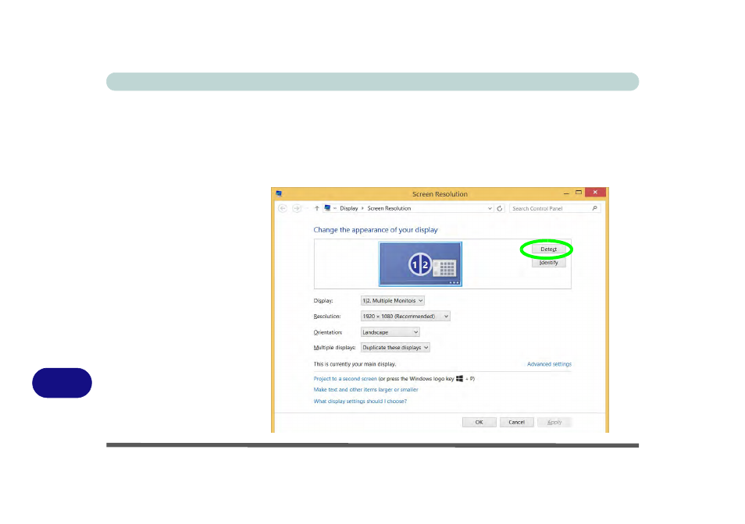Click the Detect button
The image size is (745, 524).
(548, 249)
